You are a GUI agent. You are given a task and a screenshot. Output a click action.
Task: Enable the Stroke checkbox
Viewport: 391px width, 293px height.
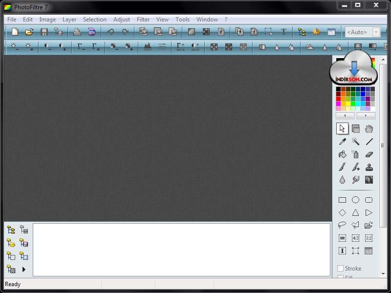(340, 268)
